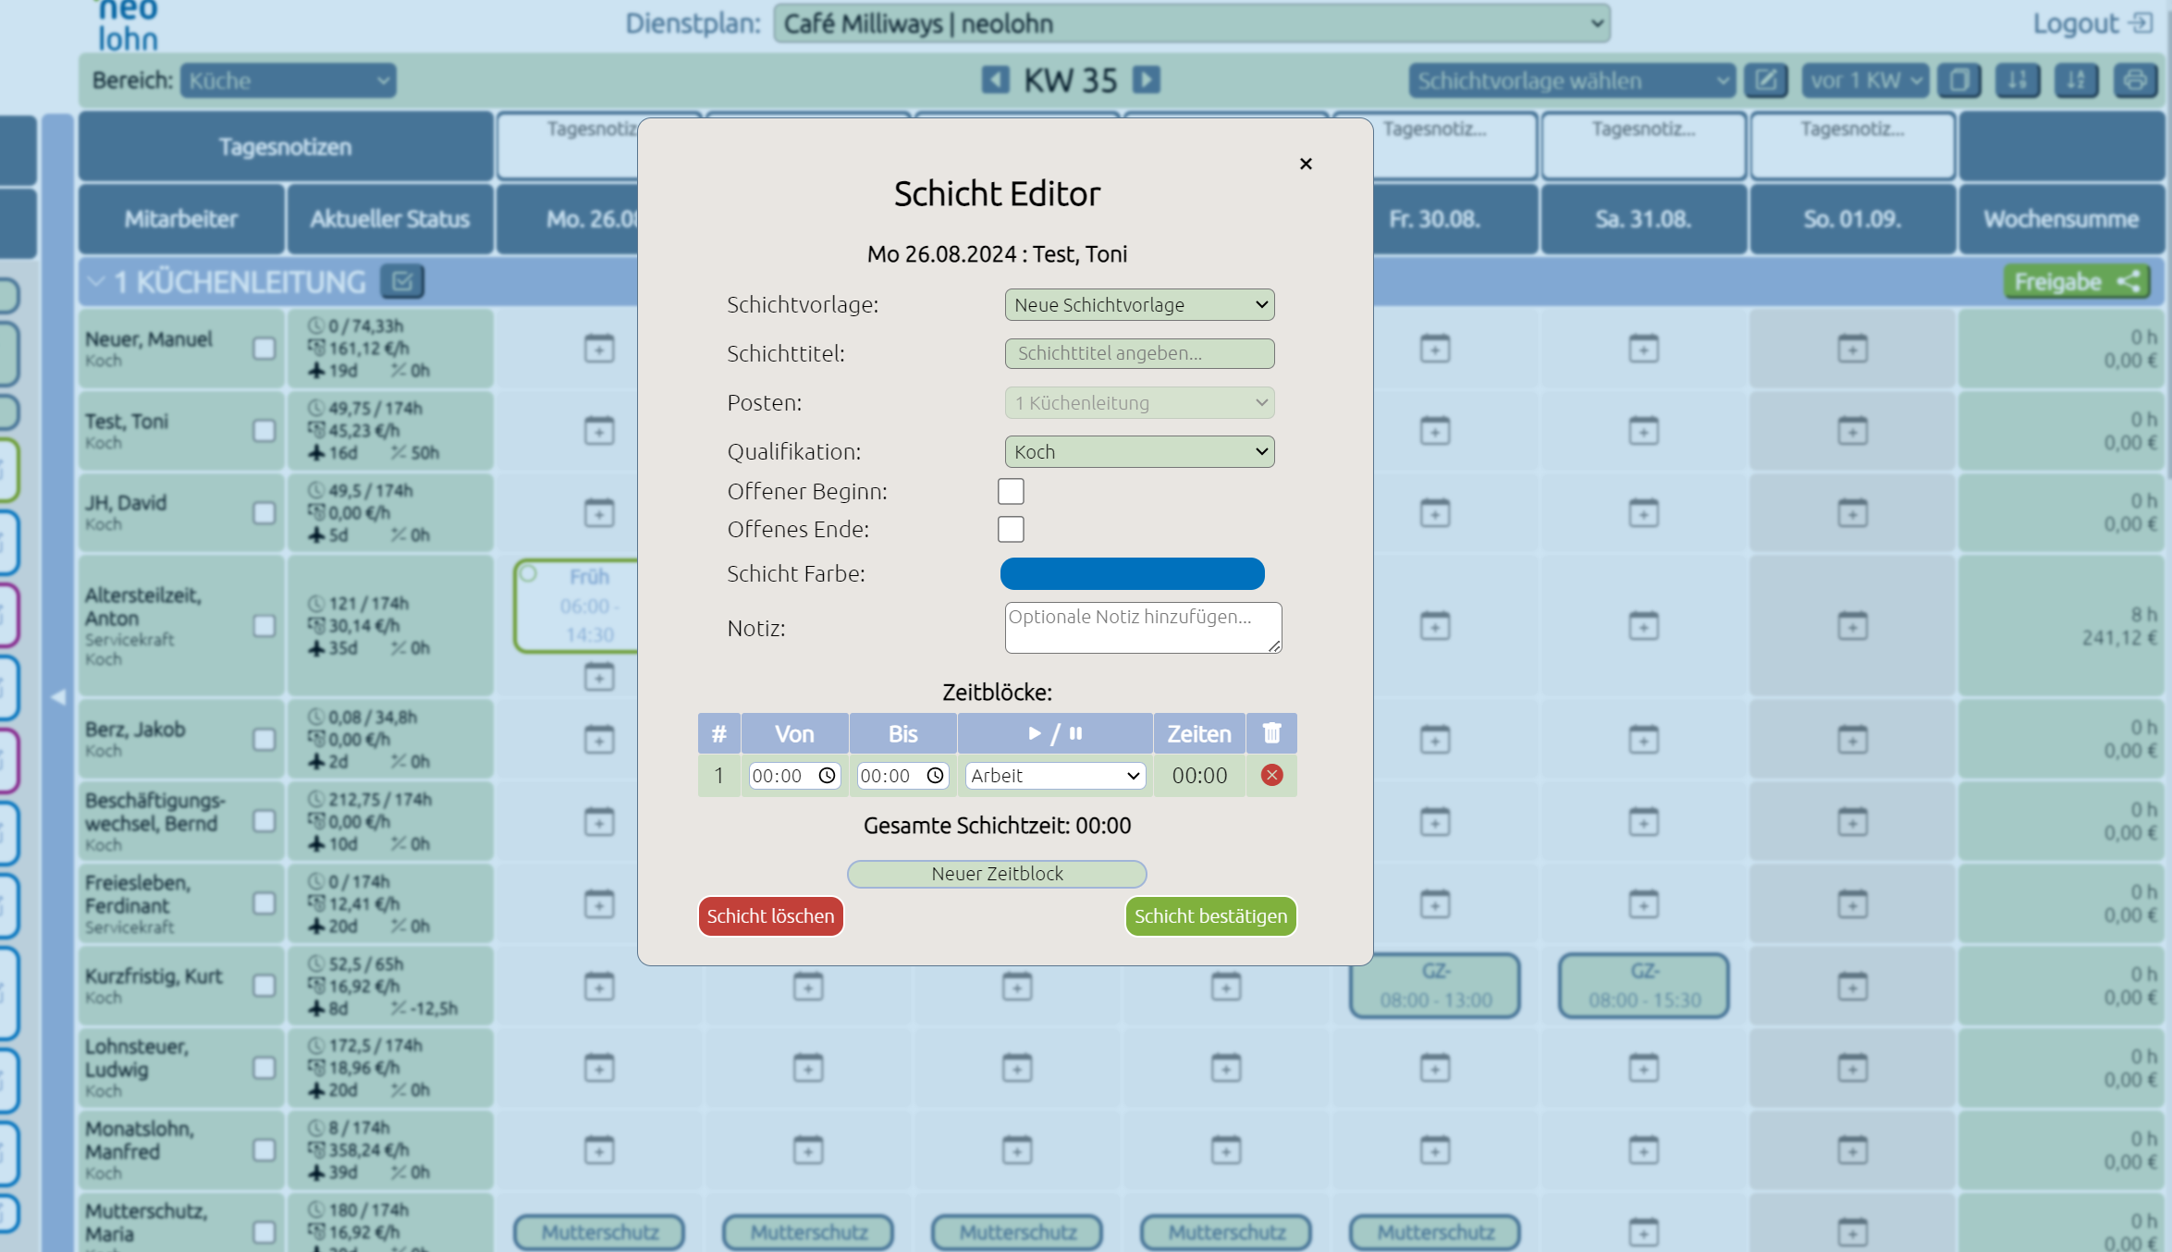Add a Neuer Zeitblock
This screenshot has width=2172, height=1252.
tap(997, 874)
